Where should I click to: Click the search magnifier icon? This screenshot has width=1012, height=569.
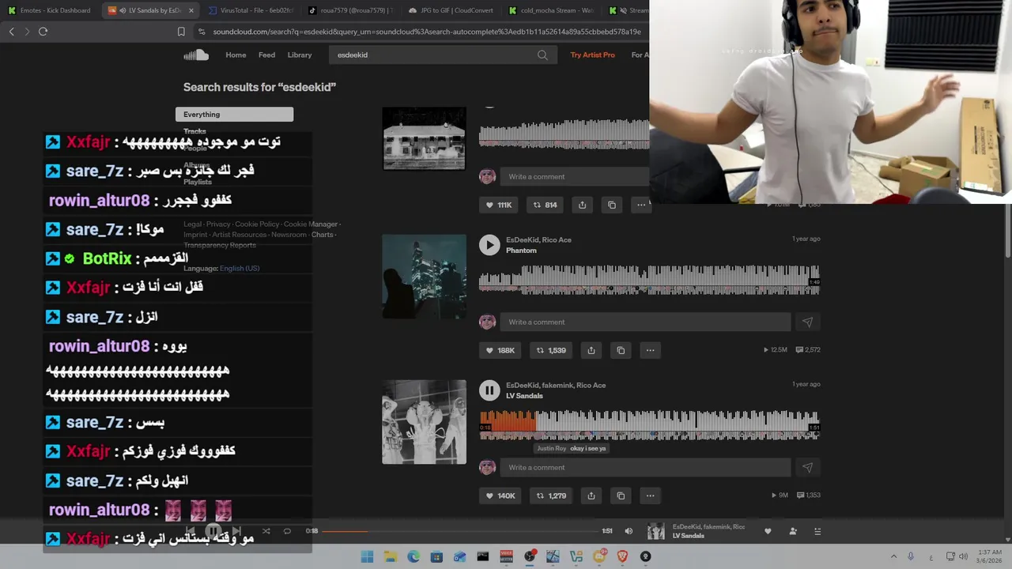[542, 55]
